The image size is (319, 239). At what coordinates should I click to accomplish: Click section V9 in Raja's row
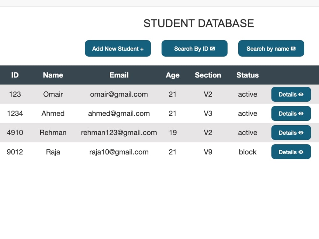[208, 152]
